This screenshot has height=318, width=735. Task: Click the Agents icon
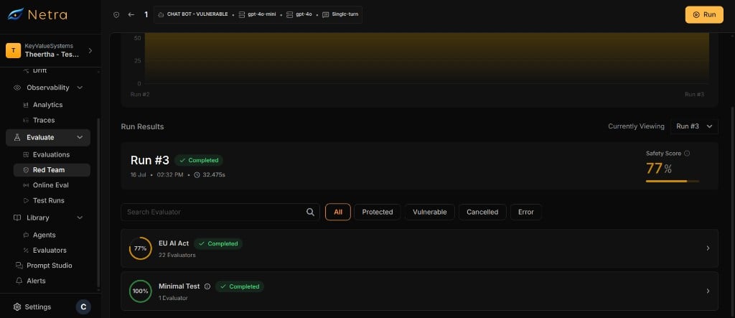tap(26, 235)
